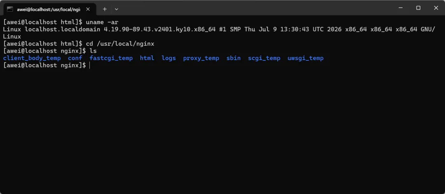This screenshot has width=445, height=194.
Task: Click the uname -ar command text
Action: (x=102, y=22)
